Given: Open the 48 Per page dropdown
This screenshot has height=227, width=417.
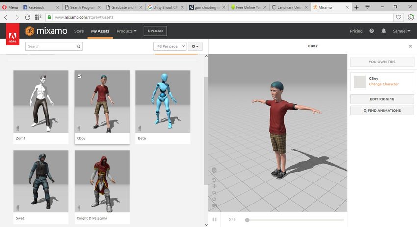Looking at the screenshot, I should tap(170, 46).
